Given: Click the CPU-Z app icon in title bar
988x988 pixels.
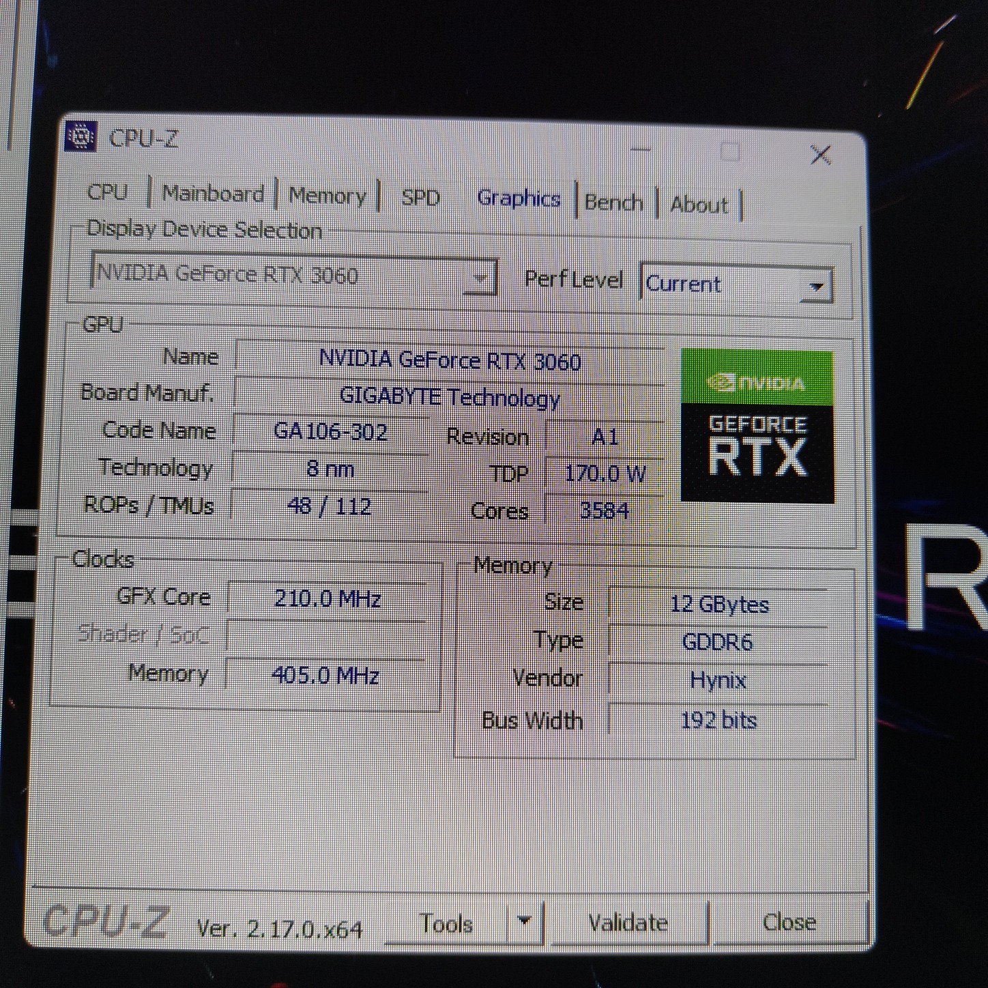Looking at the screenshot, I should (81, 136).
